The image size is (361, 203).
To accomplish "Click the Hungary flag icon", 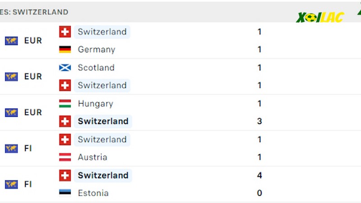I will 65,104.
